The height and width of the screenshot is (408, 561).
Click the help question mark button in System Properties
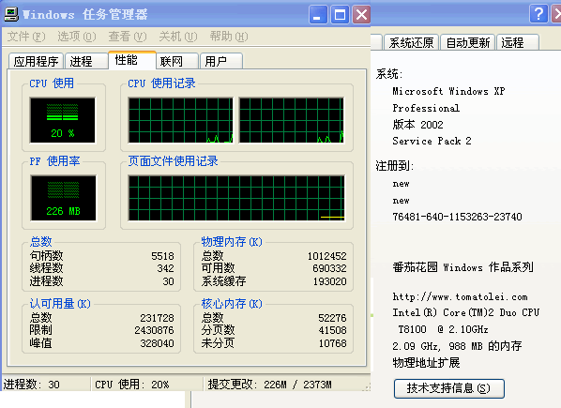[x=538, y=14]
